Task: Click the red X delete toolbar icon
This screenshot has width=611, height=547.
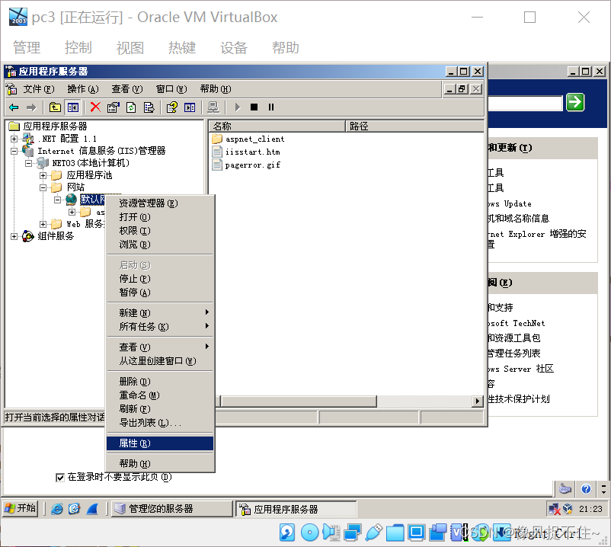Action: [x=95, y=107]
